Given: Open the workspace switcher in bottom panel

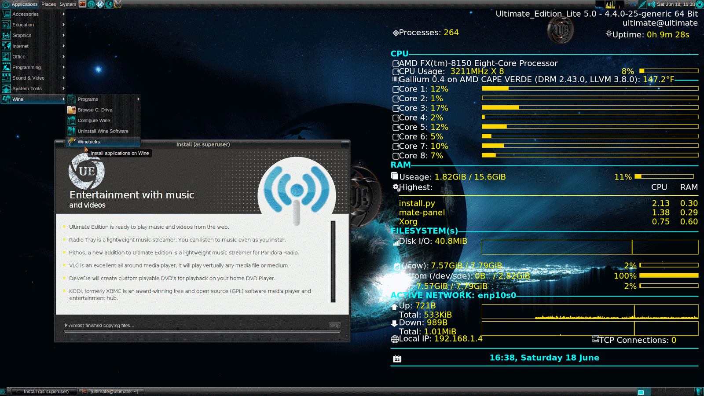Looking at the screenshot, I should click(x=665, y=392).
